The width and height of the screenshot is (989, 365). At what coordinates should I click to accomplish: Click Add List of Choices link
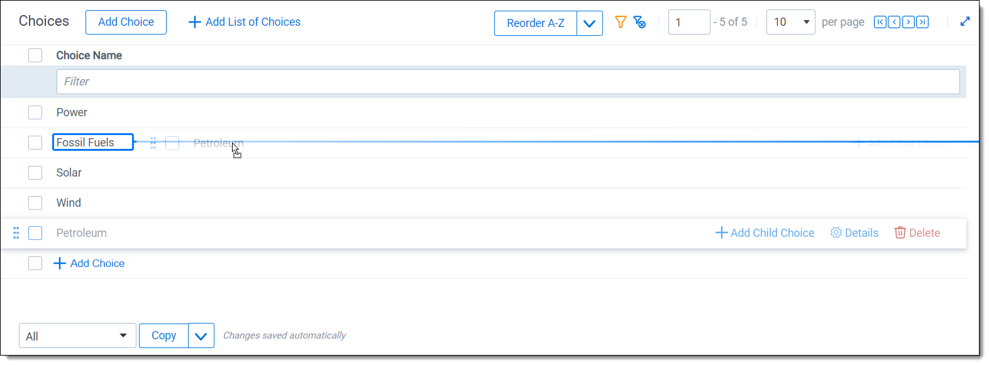point(245,22)
